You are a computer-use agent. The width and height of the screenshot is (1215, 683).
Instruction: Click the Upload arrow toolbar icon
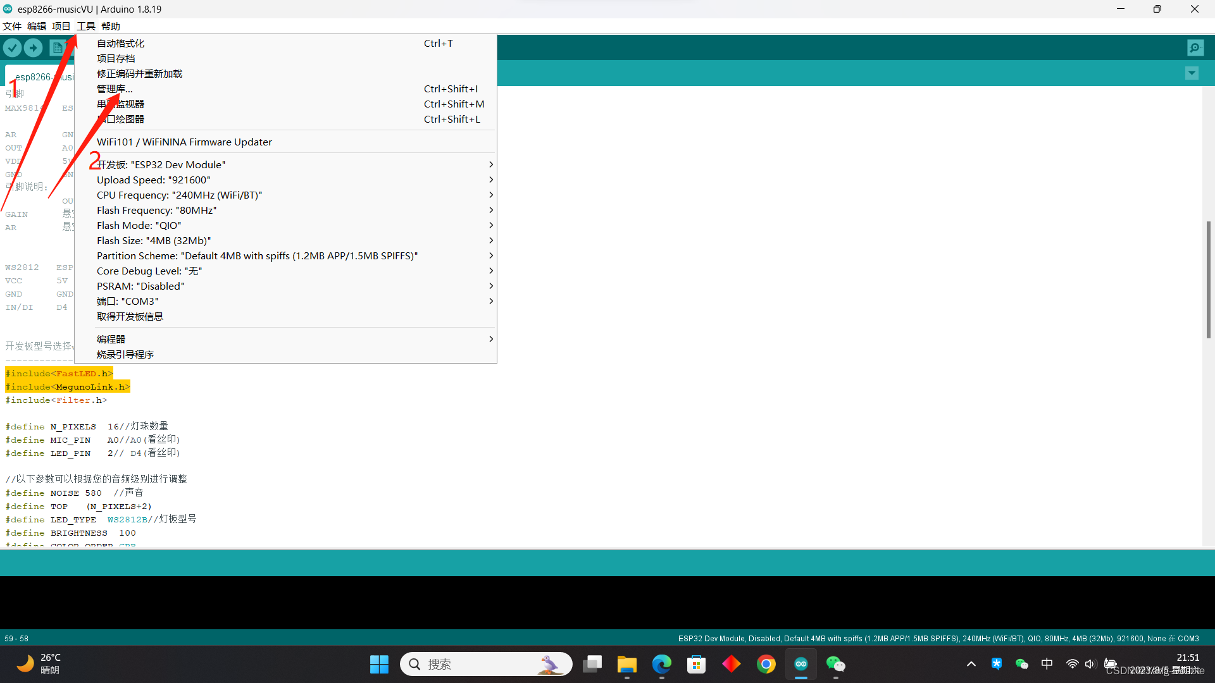point(33,47)
